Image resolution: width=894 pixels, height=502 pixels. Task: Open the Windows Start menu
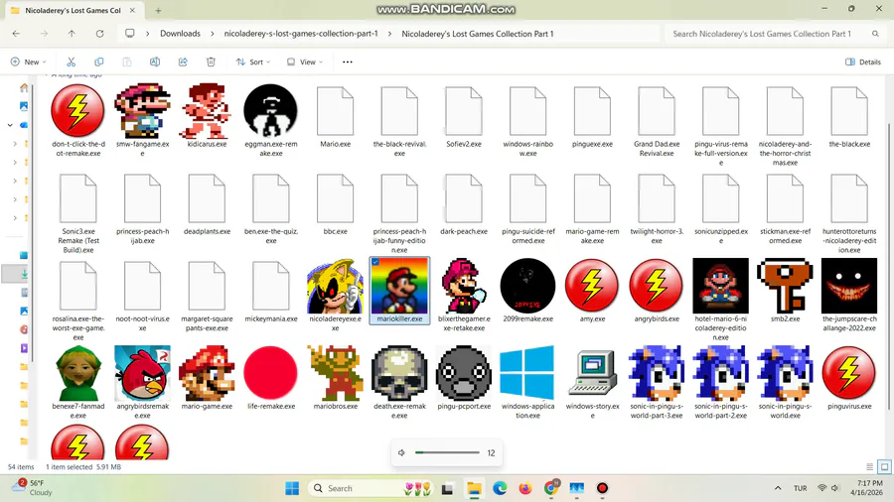(x=292, y=488)
